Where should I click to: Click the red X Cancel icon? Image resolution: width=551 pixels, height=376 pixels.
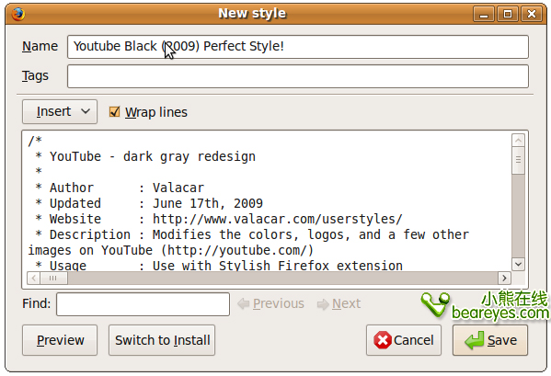(383, 340)
